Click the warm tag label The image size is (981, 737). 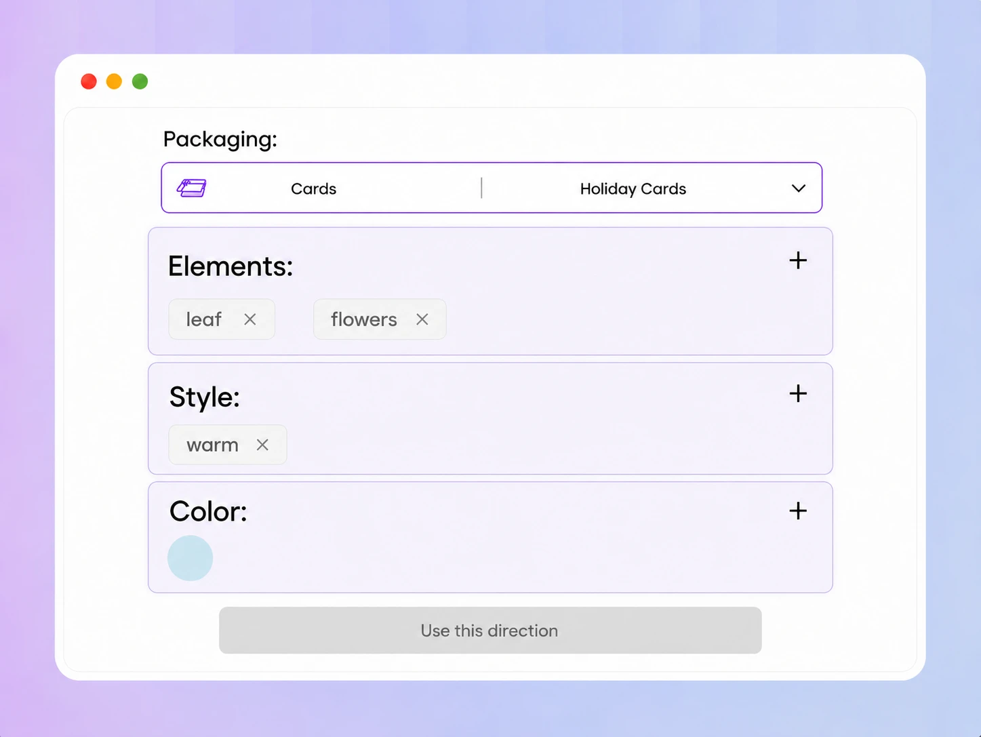pos(212,445)
